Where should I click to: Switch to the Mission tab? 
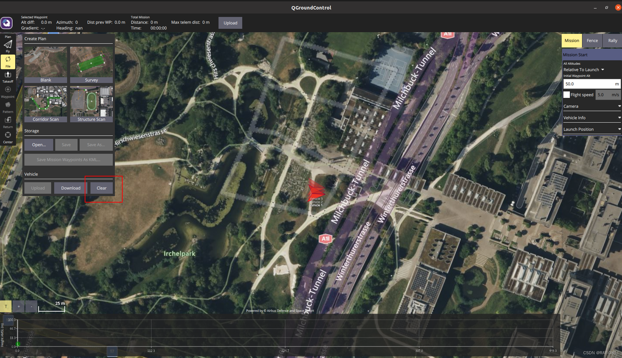coord(572,41)
